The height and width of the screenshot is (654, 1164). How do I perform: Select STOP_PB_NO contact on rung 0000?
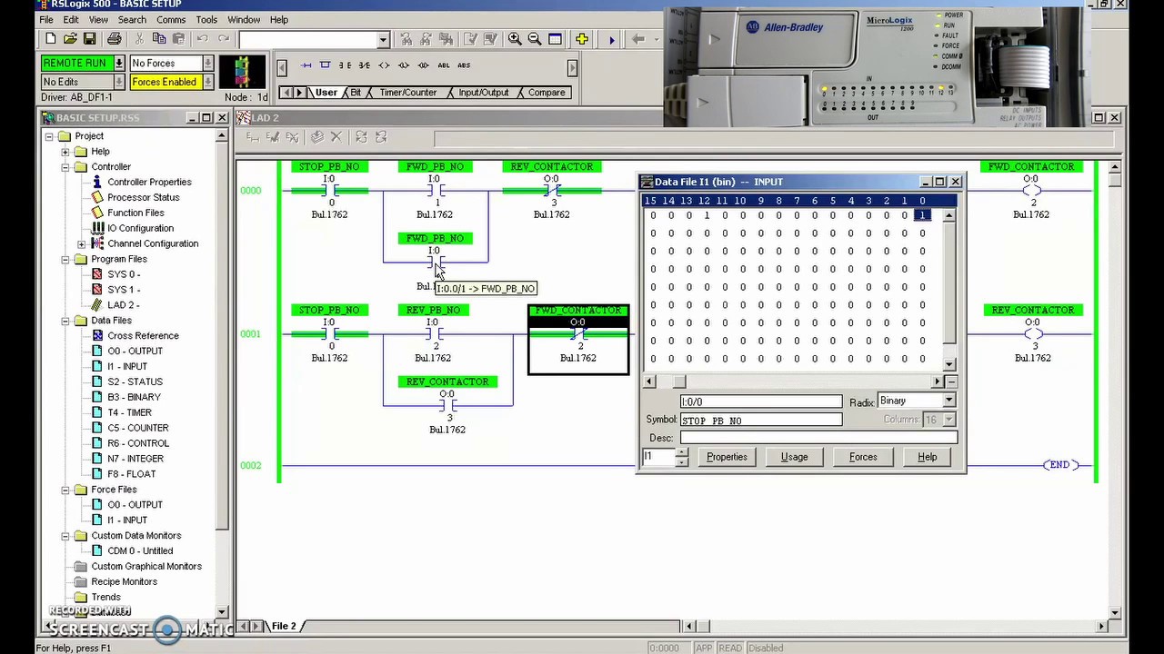pos(329,191)
